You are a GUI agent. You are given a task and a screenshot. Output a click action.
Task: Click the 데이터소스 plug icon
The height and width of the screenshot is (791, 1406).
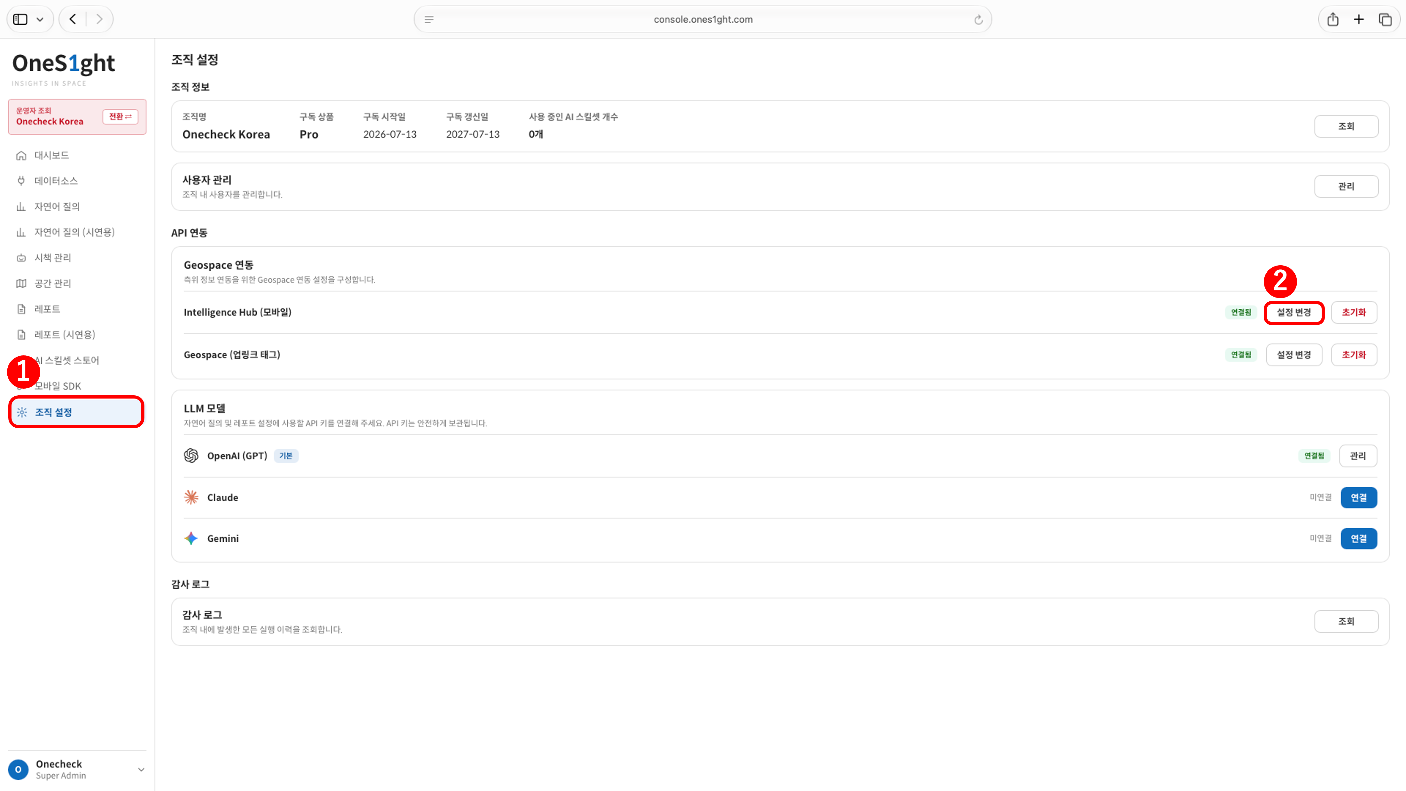(x=21, y=181)
